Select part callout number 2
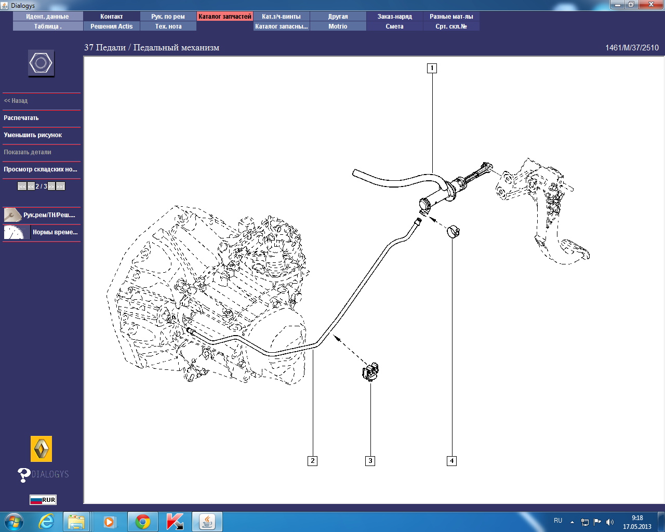Screen dimensions: 665x532 [x=312, y=461]
